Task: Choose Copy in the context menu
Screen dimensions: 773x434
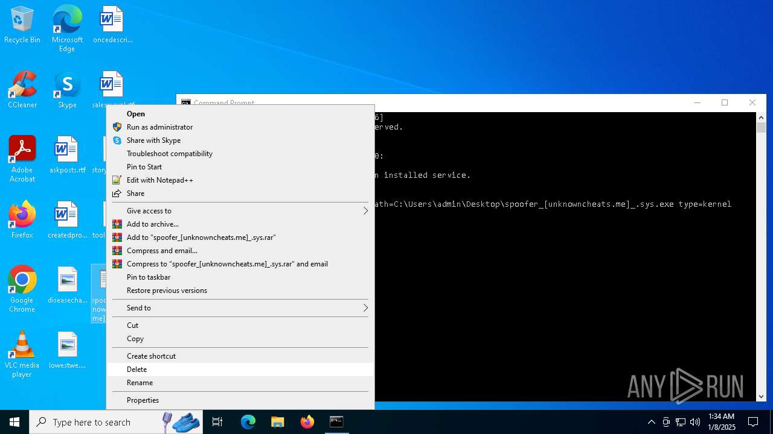Action: pos(240,339)
